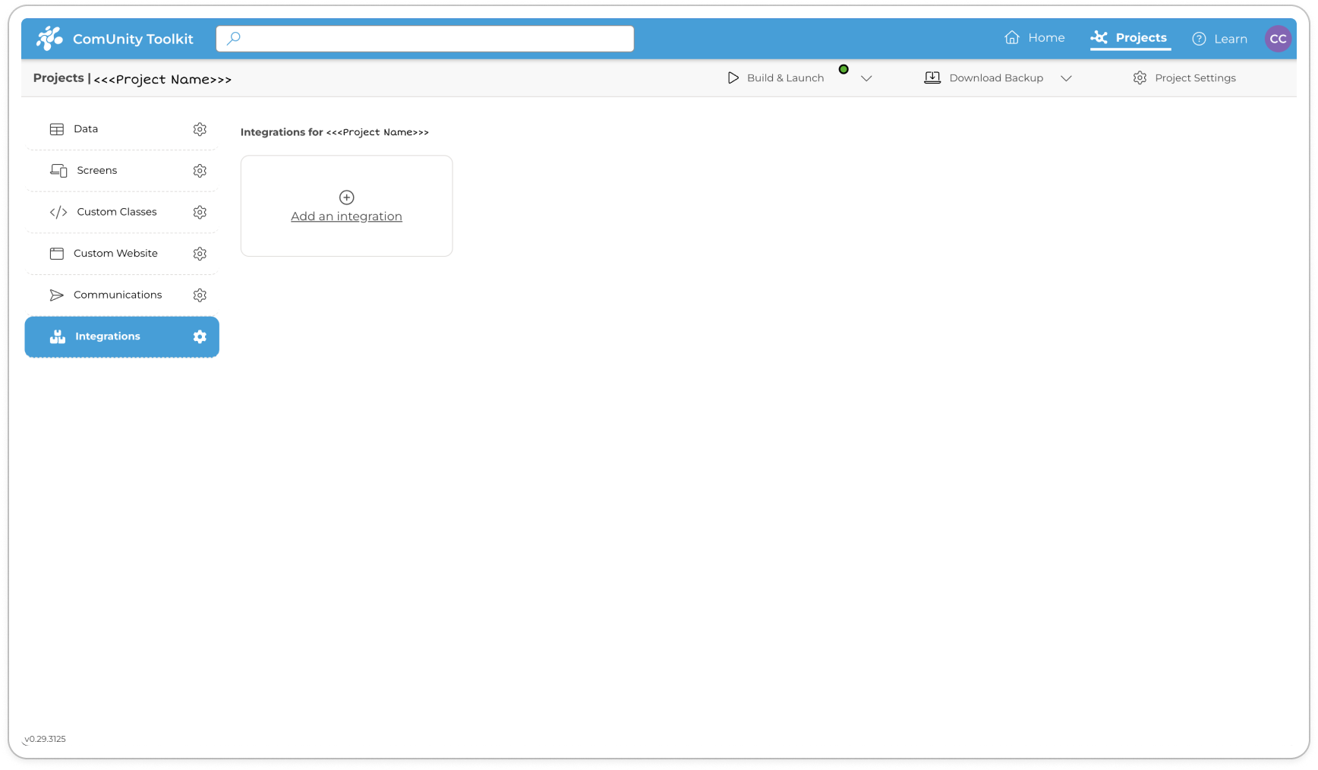
Task: Click the green build status indicator
Action: [x=843, y=69]
